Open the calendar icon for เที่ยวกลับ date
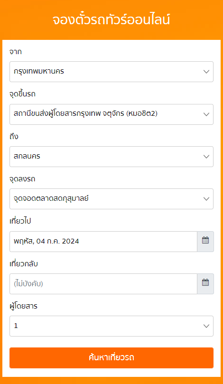 (x=205, y=284)
